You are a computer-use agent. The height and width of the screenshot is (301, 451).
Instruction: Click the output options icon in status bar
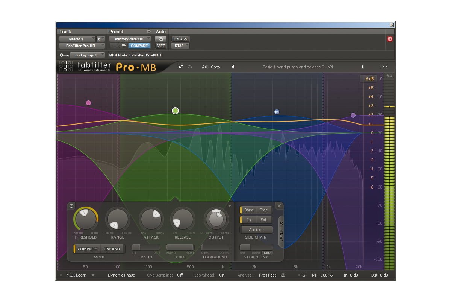click(x=304, y=275)
